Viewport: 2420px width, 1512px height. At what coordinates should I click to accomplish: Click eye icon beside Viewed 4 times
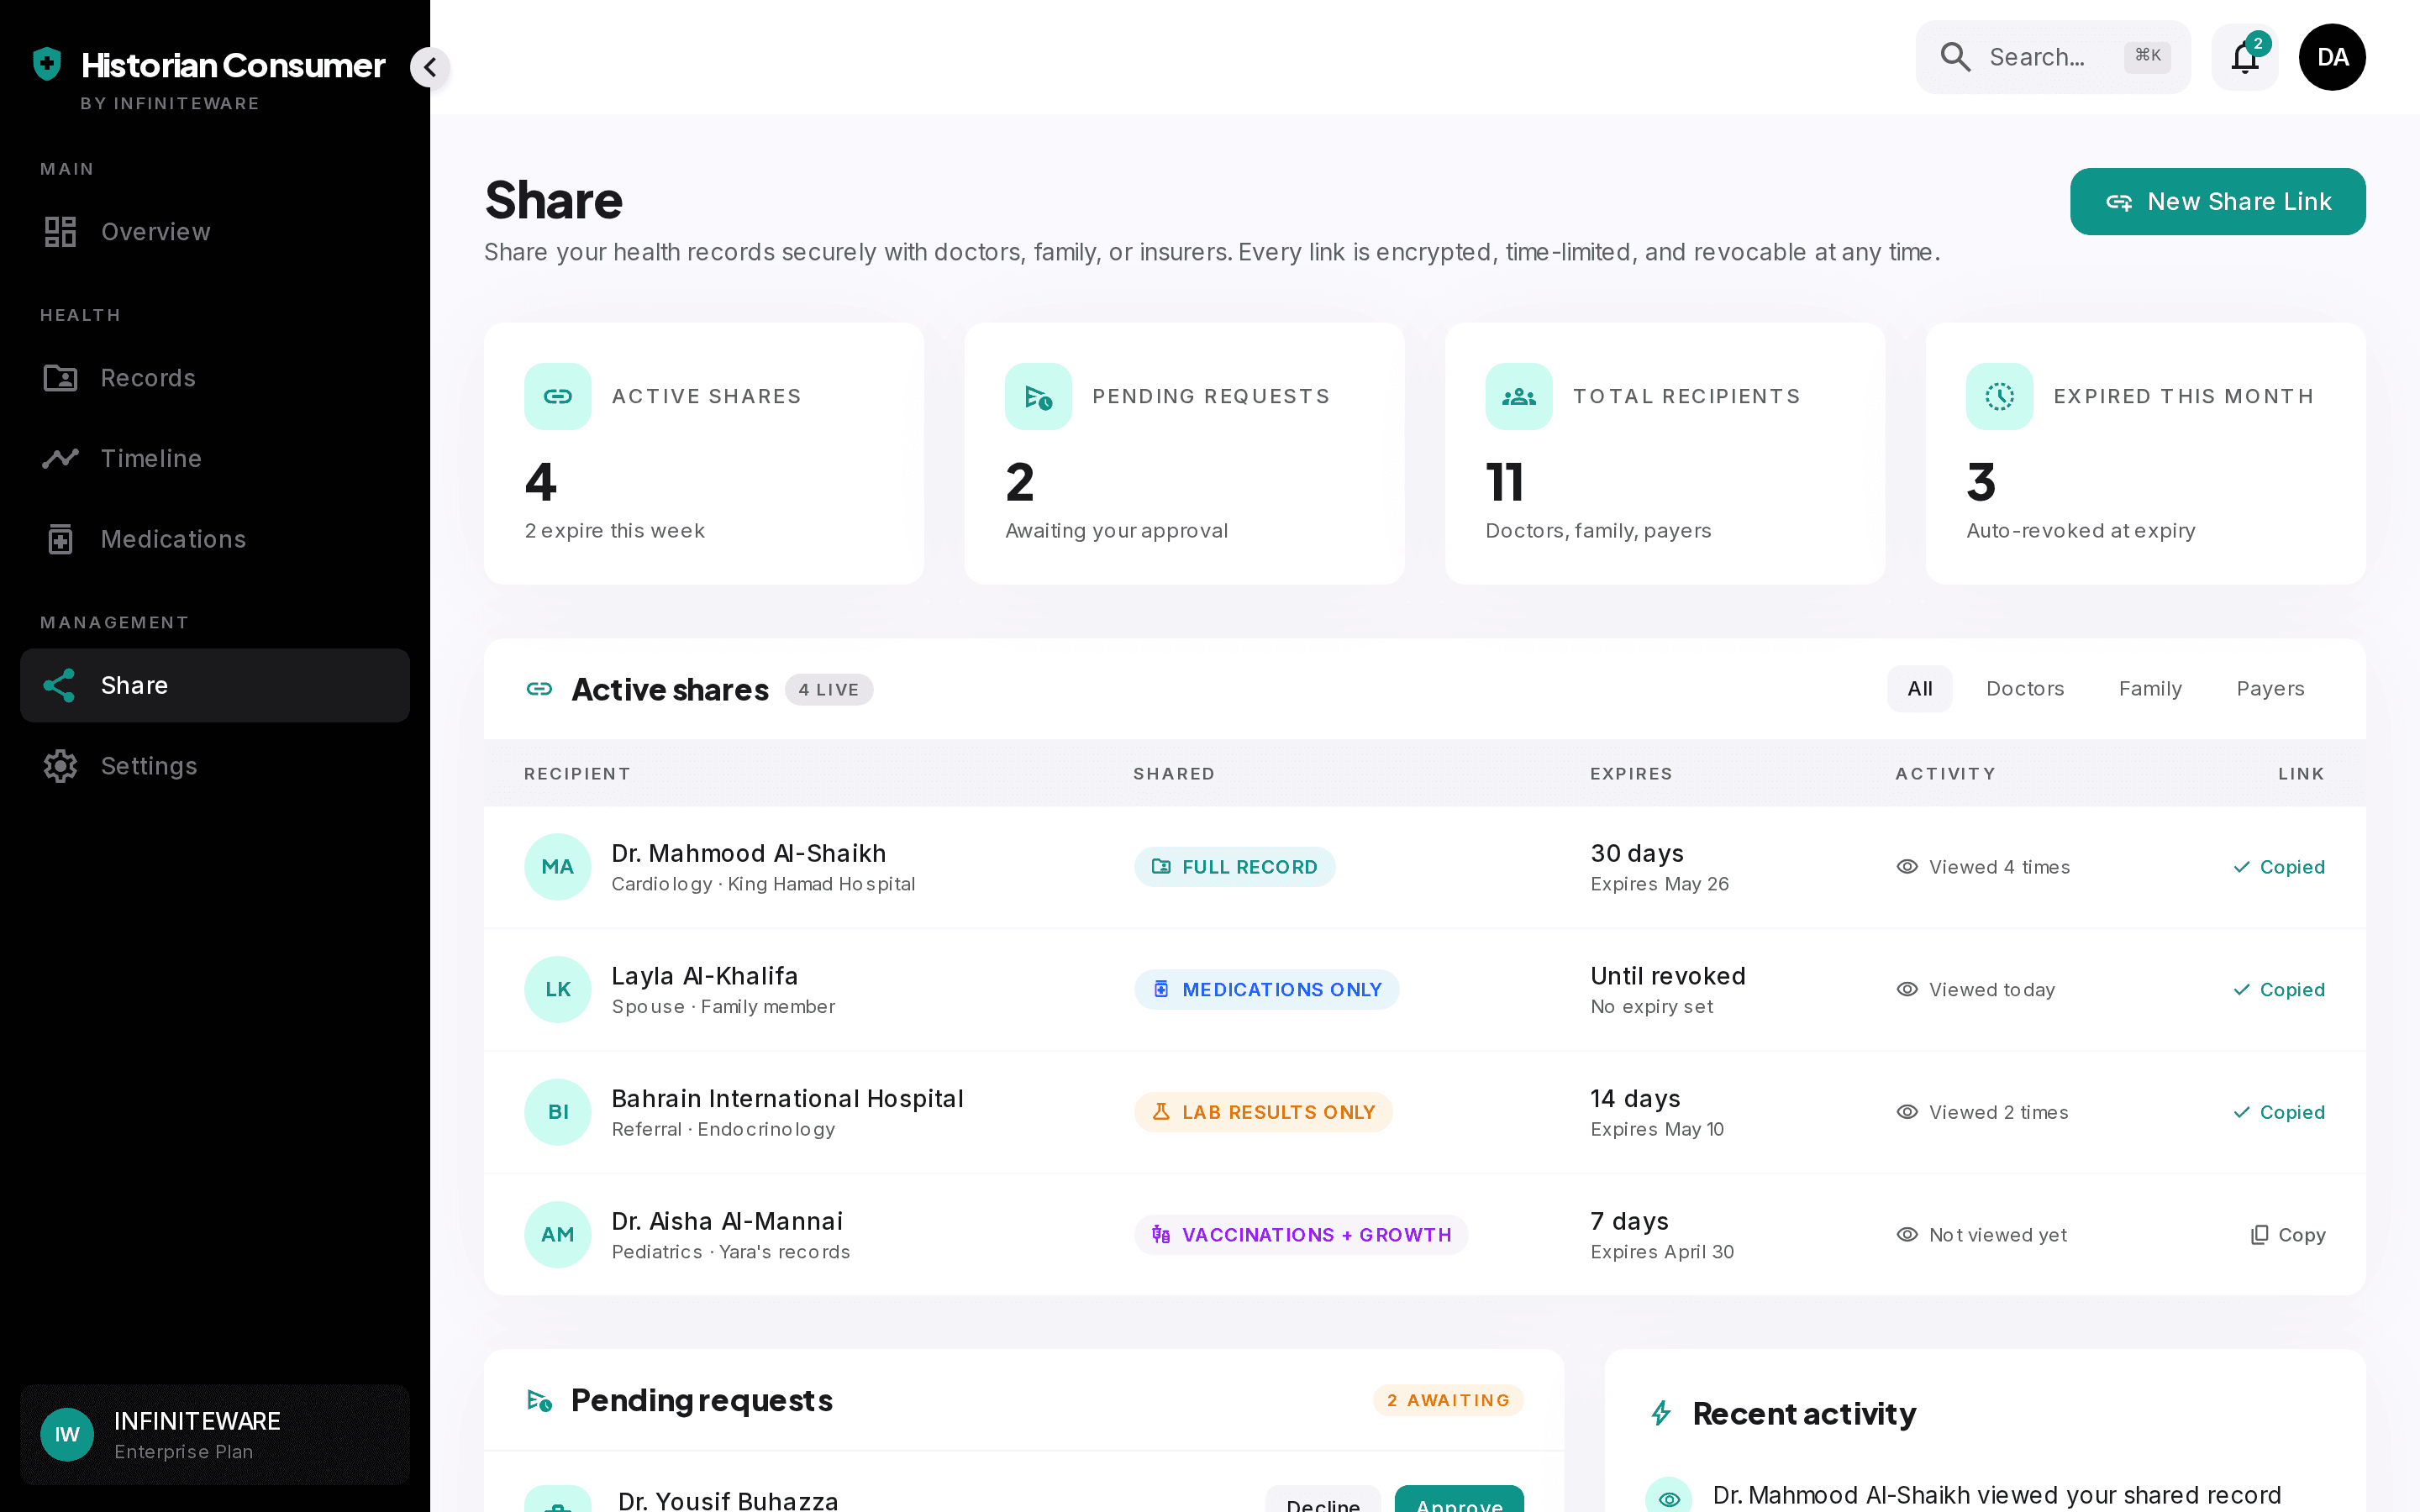[x=1907, y=867]
